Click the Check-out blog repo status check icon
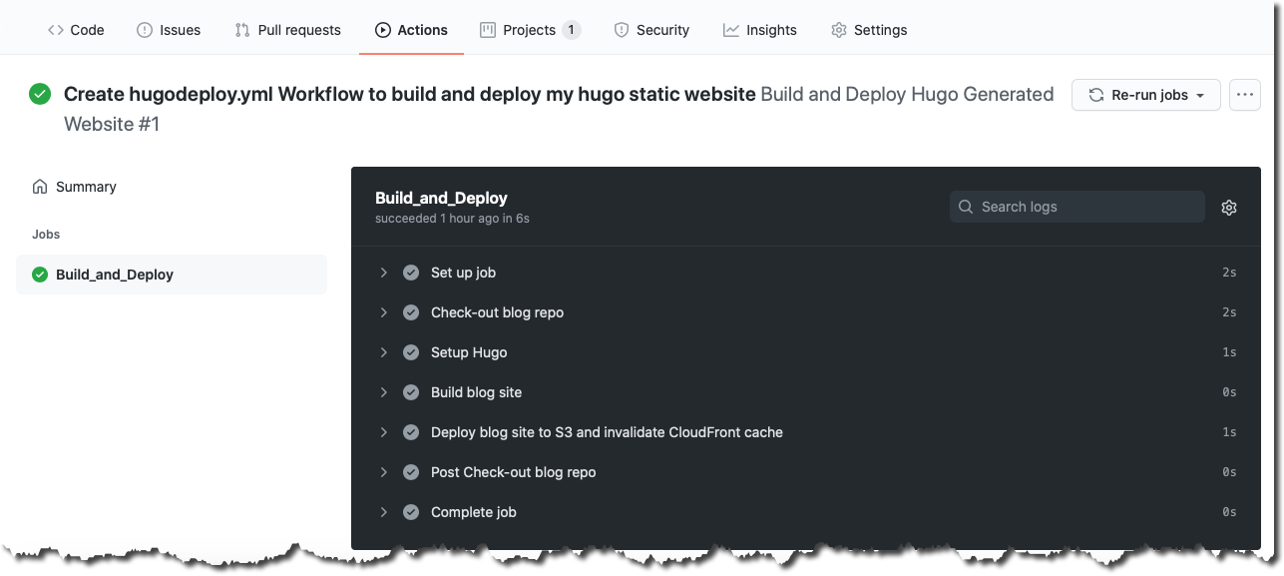 coord(410,312)
